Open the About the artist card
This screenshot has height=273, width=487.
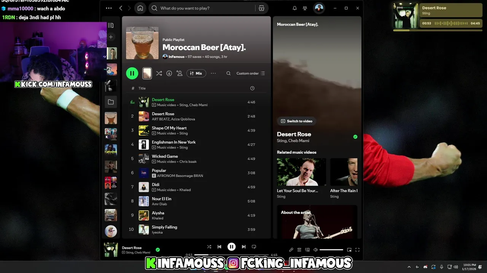(x=317, y=222)
